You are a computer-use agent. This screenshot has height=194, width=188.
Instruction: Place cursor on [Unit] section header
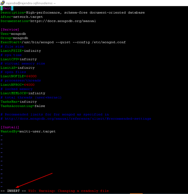(7, 8)
